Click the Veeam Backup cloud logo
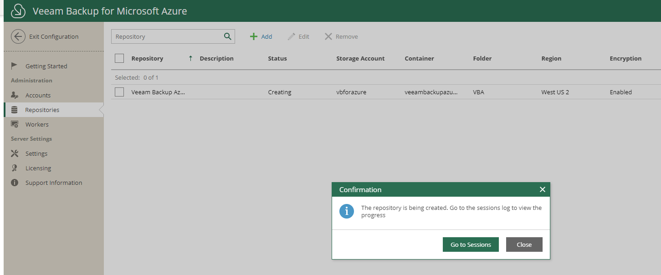Screen dimensions: 661x275 click(x=18, y=11)
